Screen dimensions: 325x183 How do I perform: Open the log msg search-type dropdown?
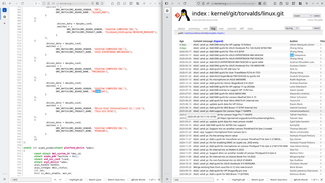[x=291, y=28]
